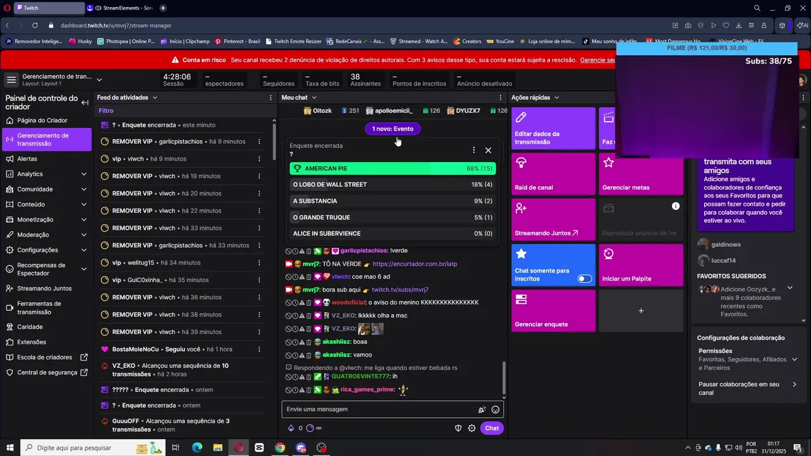Click the ban icon on rica_games_prime message
Screen dimensions: 811x456
click(288, 390)
